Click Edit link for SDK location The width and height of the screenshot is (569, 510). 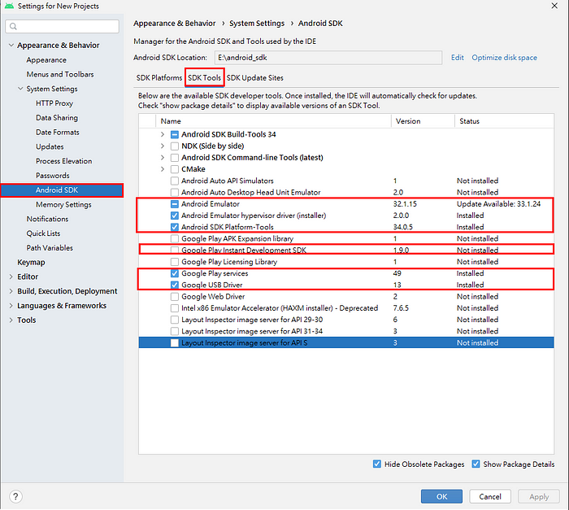coord(457,58)
